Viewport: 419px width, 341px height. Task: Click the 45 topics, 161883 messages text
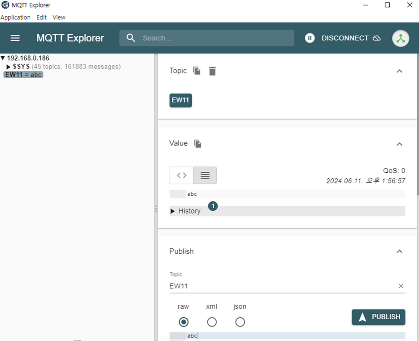[x=76, y=67]
